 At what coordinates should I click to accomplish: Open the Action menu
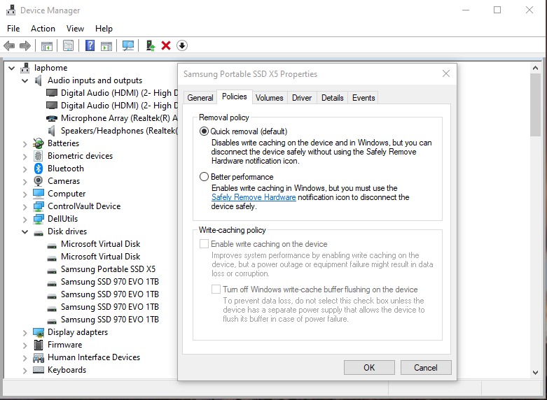pos(43,29)
